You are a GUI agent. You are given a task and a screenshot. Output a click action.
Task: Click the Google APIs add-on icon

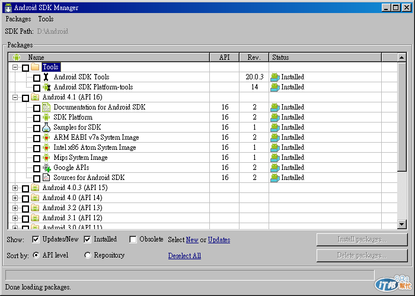coord(47,168)
